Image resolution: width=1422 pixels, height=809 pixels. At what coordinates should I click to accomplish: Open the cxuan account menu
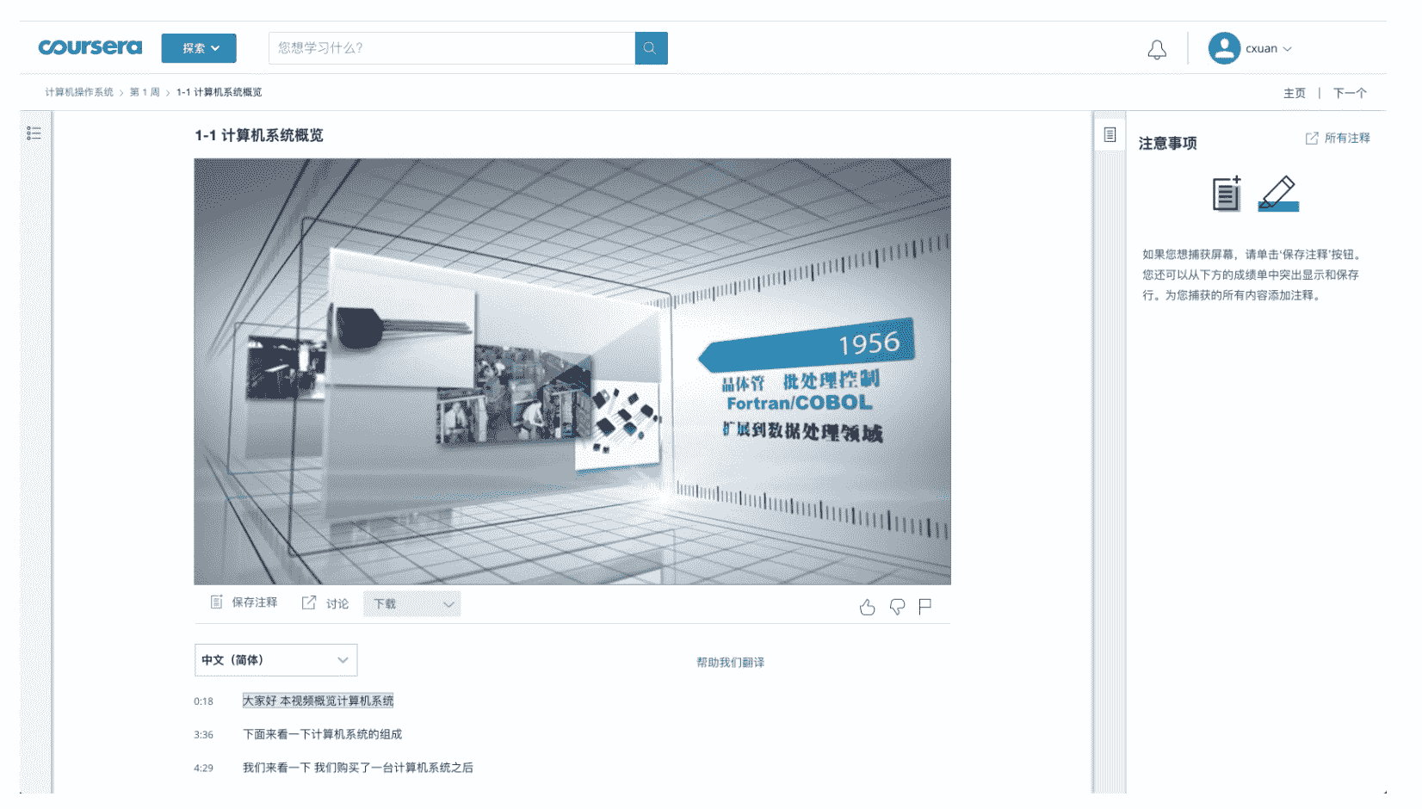(x=1251, y=49)
